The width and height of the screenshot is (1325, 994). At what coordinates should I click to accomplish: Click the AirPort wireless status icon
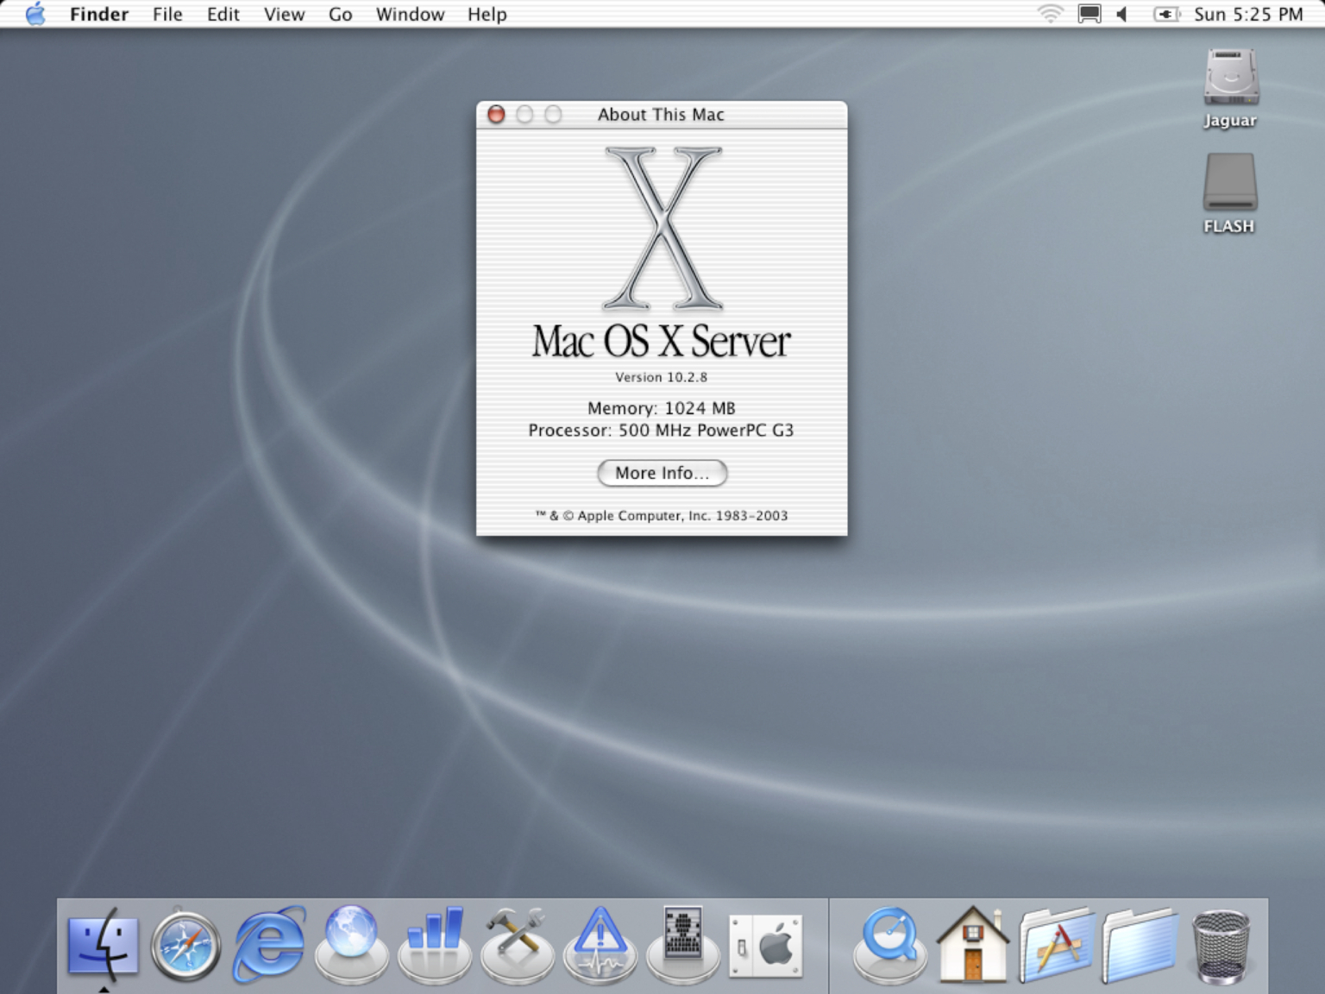1050,14
